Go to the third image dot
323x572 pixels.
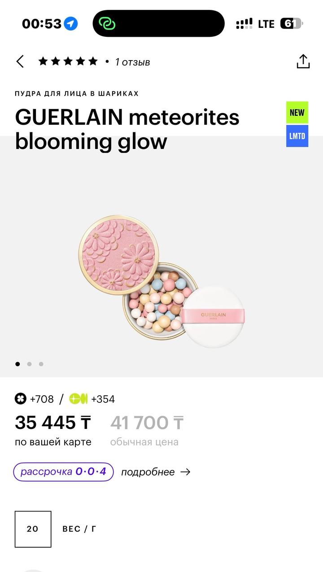click(x=41, y=364)
